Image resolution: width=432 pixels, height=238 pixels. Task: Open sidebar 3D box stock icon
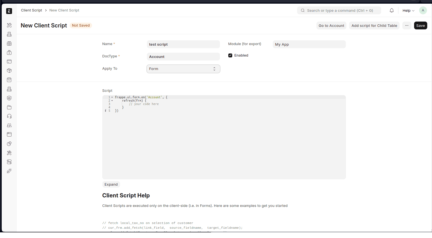(x=9, y=71)
